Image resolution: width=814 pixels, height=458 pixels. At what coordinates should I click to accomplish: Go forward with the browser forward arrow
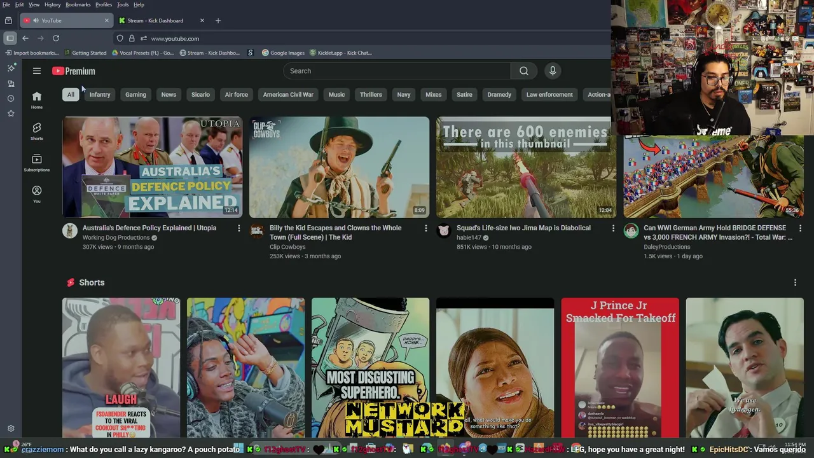point(41,38)
